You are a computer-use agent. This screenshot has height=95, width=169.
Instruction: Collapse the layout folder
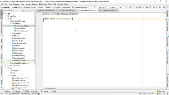pyautogui.click(x=8, y=75)
